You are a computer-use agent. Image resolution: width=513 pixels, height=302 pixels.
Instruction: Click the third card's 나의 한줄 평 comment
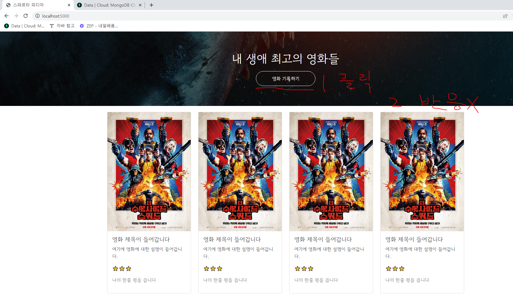pyautogui.click(x=316, y=280)
